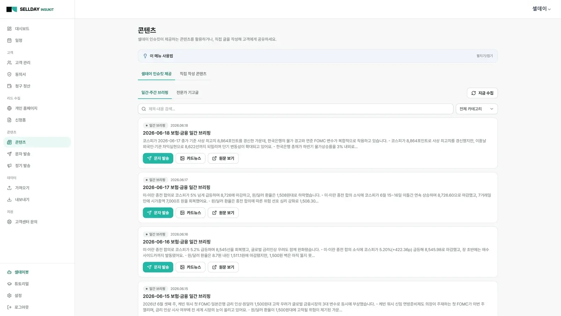
Task: Select the 전문가 기고글 tab
Action: (187, 93)
